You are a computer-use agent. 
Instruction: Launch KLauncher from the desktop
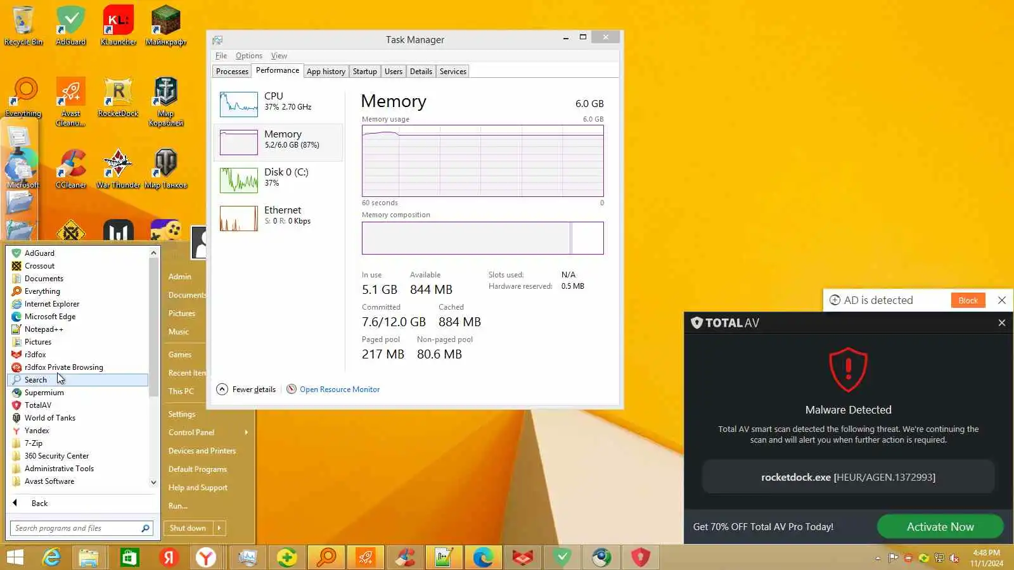coord(119,25)
